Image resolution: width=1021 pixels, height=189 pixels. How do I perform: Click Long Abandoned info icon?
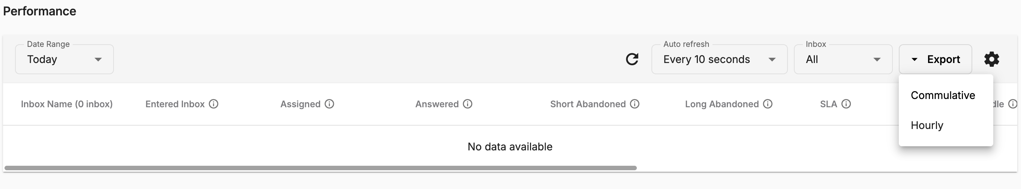pos(768,104)
